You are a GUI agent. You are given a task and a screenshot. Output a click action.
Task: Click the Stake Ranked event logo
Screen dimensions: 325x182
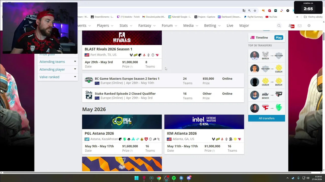[x=89, y=95]
